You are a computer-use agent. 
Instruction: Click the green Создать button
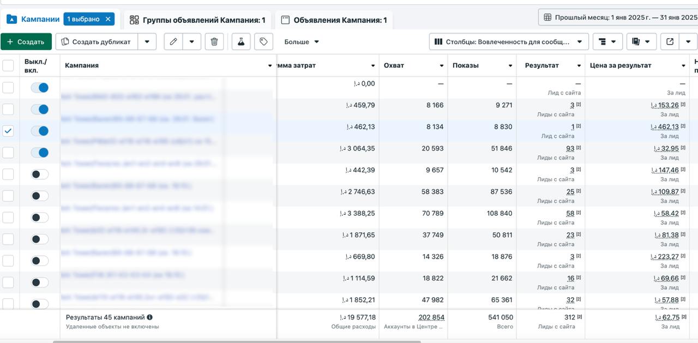point(26,41)
